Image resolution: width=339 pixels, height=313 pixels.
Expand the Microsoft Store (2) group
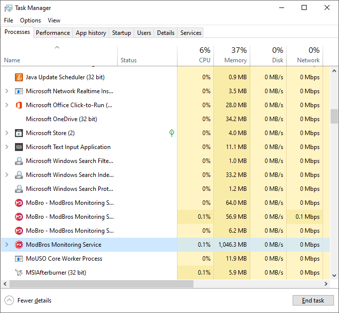(x=6, y=133)
